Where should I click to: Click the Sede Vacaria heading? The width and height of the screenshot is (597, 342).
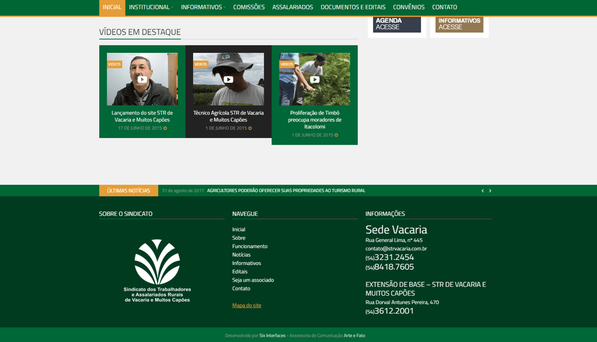click(x=396, y=230)
